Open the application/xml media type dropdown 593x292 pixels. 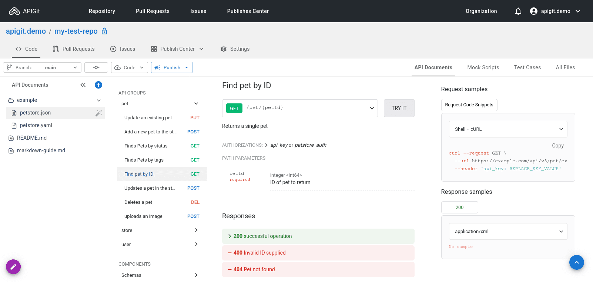click(508, 231)
